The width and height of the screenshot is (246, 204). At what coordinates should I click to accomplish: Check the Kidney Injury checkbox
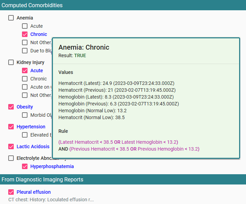(11, 62)
